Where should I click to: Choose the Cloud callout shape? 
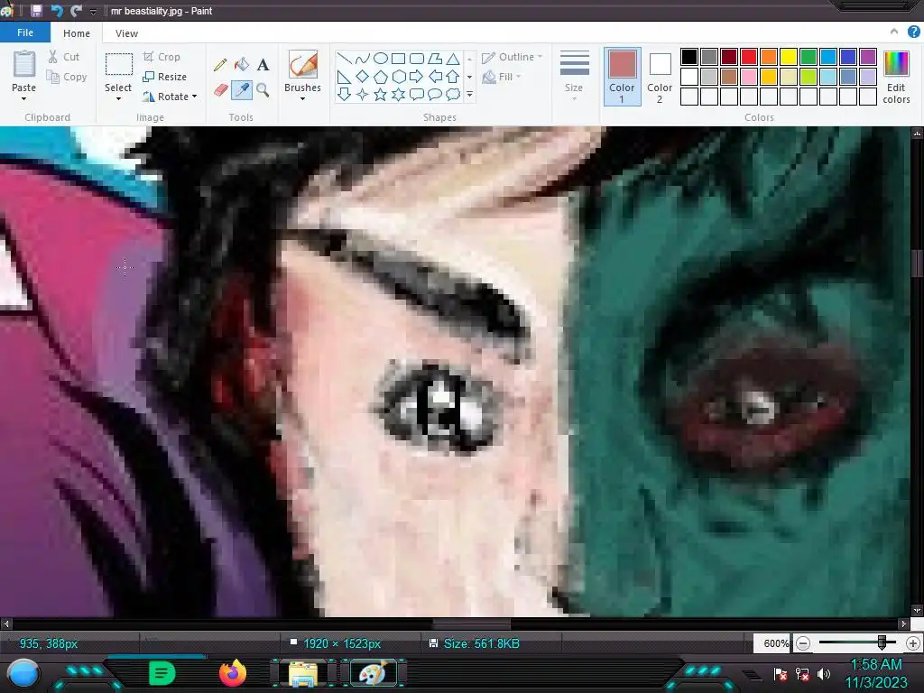[453, 94]
